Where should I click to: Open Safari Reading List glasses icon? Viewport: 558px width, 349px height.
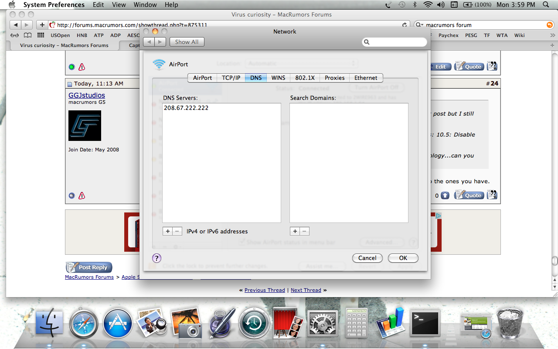click(15, 35)
